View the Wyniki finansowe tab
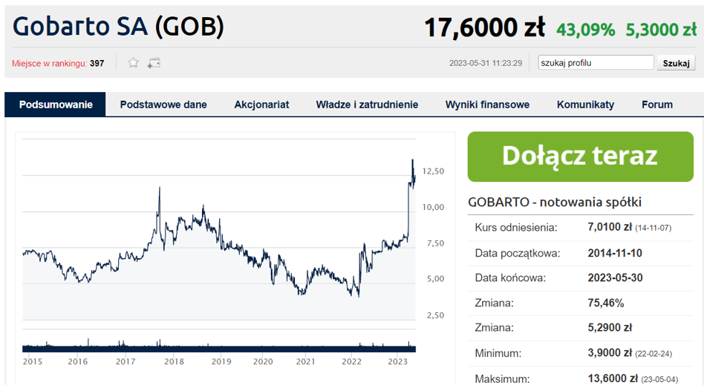Viewport: 704px width, 385px height. [x=487, y=105]
